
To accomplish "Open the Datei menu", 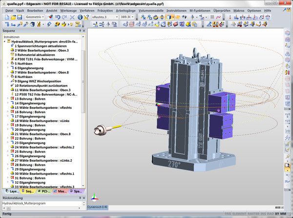I will tap(9, 11).
